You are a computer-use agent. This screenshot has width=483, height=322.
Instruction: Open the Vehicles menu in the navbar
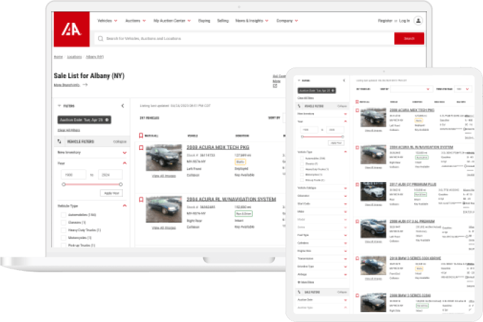[107, 21]
